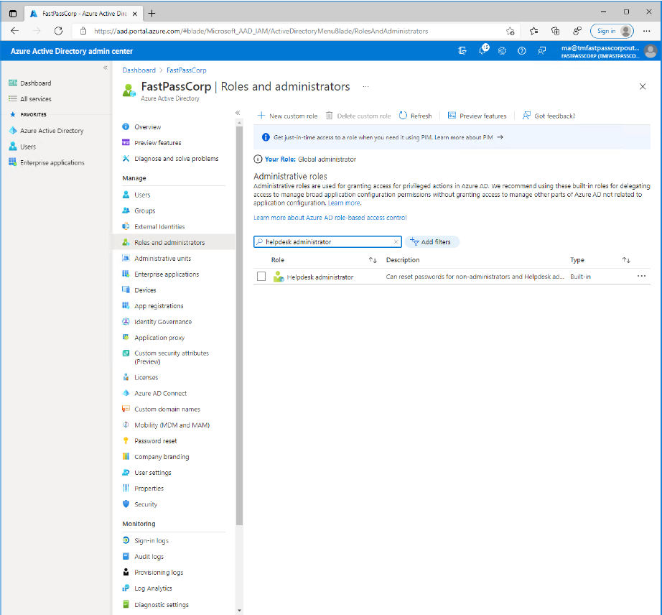The height and width of the screenshot is (615, 662).
Task: Sort roles by Role column arrows
Action: (x=373, y=260)
